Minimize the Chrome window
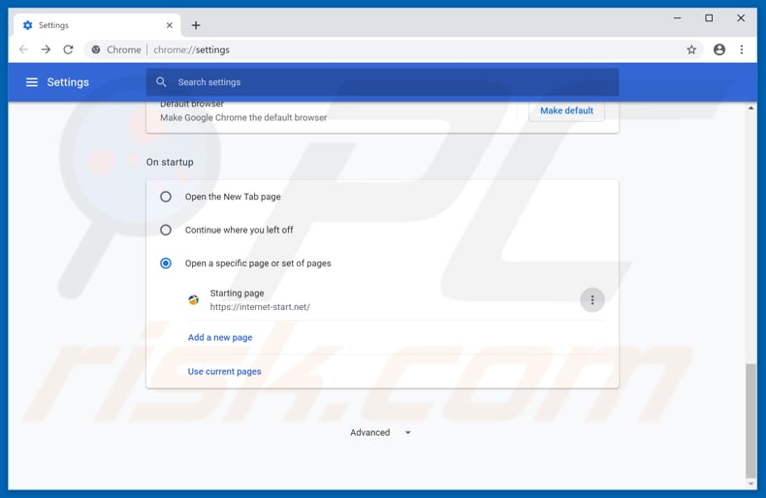 pyautogui.click(x=677, y=18)
